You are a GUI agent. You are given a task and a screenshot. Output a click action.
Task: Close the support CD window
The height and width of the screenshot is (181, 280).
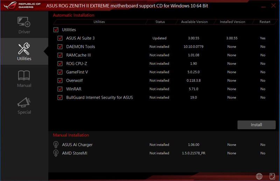tap(273, 6)
